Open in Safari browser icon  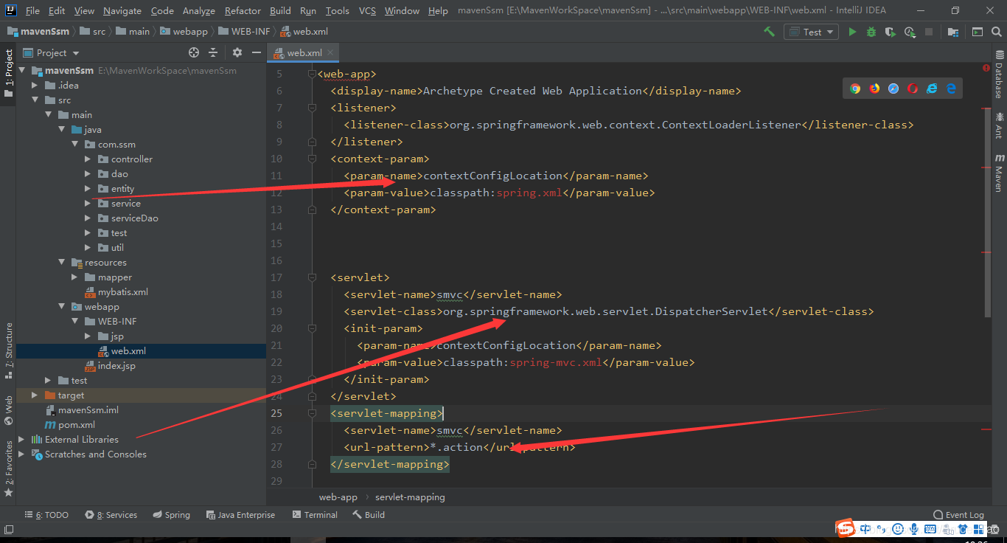893,89
